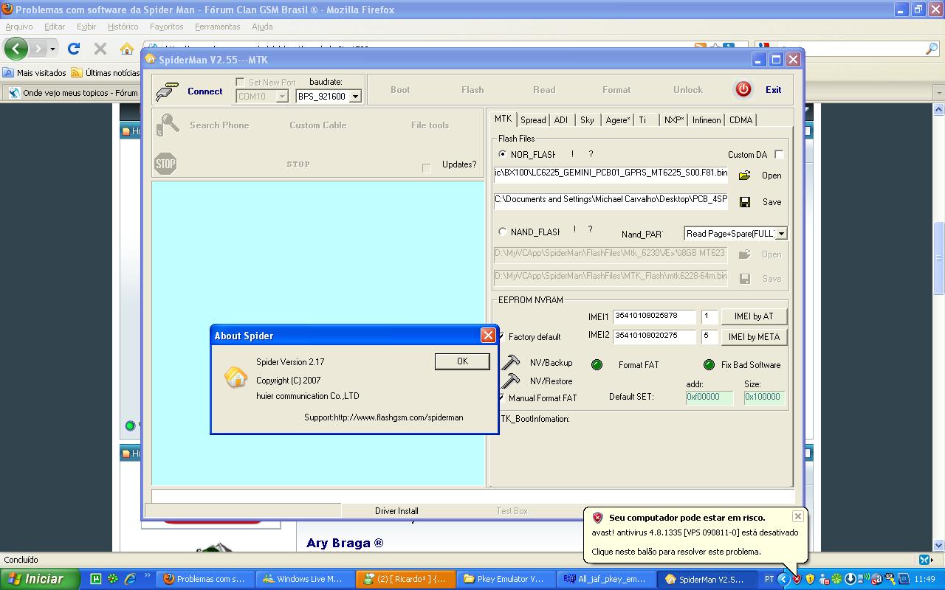Click the red power Exit icon

coord(743,89)
